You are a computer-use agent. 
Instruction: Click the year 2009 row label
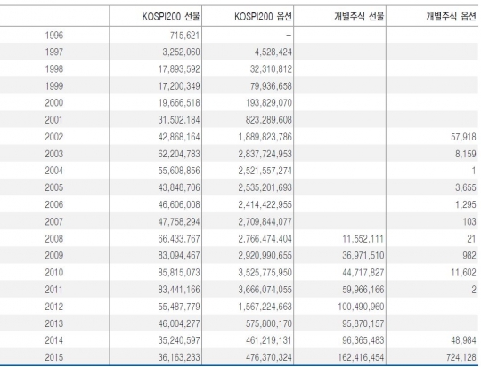coord(54,256)
